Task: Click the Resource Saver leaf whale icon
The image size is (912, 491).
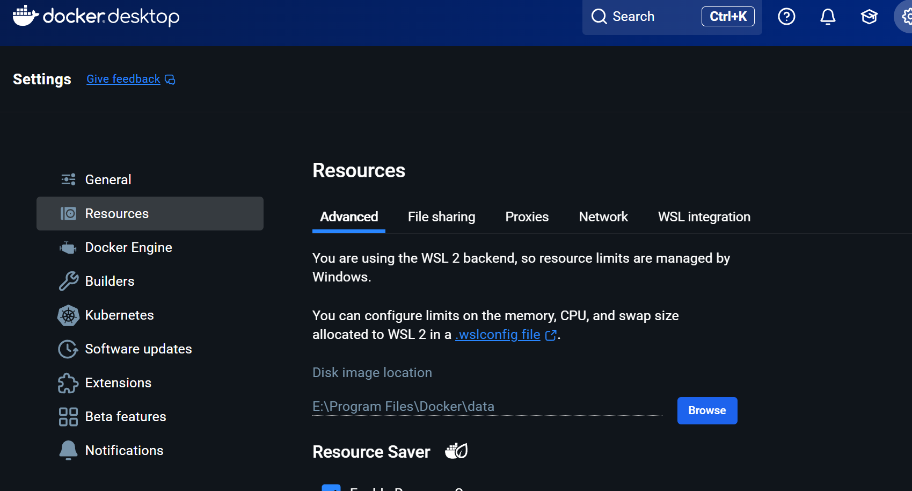Action: (456, 451)
